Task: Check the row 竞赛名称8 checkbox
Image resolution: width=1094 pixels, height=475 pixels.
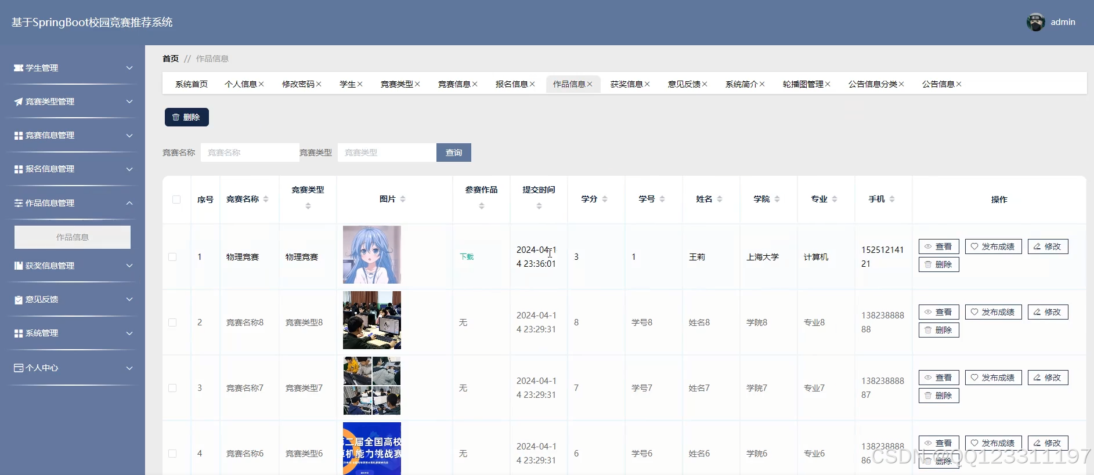Action: 172,322
